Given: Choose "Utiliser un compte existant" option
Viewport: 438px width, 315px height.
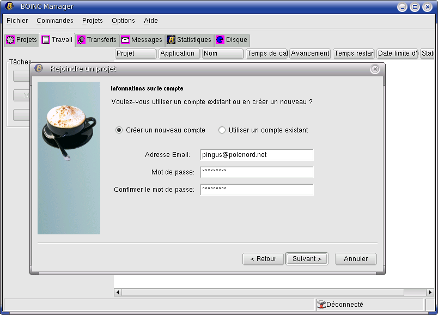Looking at the screenshot, I should tap(222, 130).
